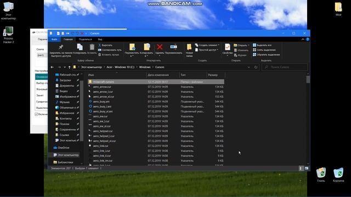Click Acer - Windows 10 (C:) breadcrumb
This screenshot has height=197, width=351.
[x=121, y=67]
